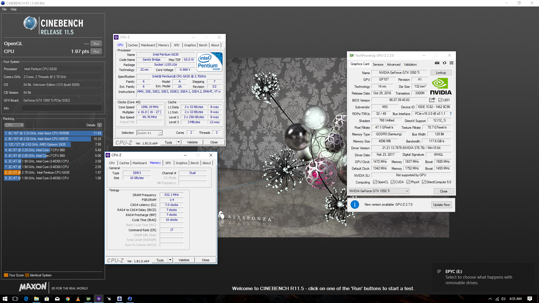This screenshot has height=303, width=539.
Task: Open SPD tab in lower CPU-Z window
Action: tap(168, 163)
